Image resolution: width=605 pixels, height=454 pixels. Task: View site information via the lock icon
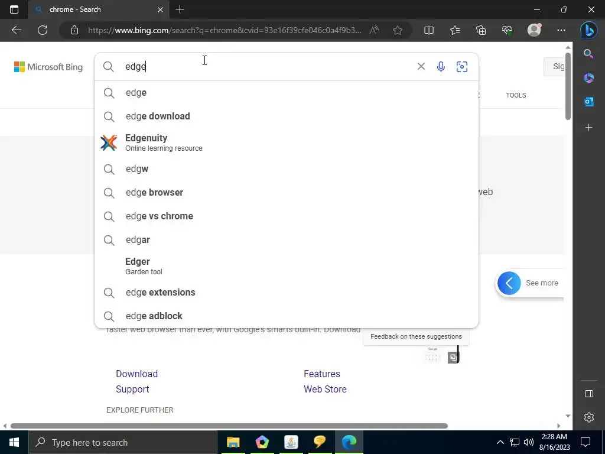74,30
